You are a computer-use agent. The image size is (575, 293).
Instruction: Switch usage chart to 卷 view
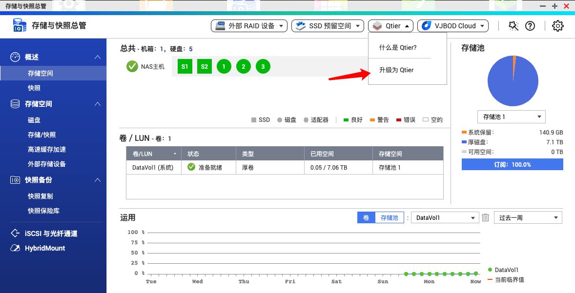366,218
